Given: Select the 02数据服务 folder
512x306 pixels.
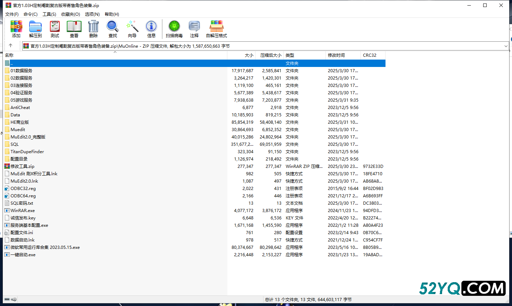Looking at the screenshot, I should coord(21,78).
